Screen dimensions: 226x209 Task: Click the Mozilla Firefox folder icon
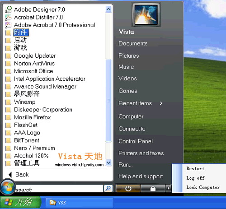pos(8,117)
